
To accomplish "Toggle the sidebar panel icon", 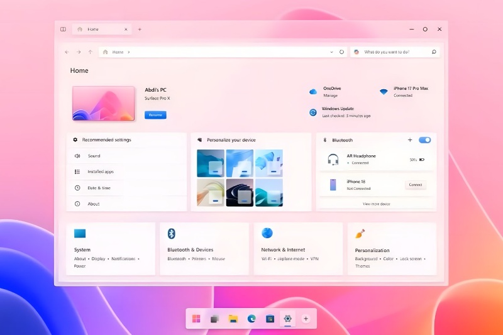I will point(63,29).
